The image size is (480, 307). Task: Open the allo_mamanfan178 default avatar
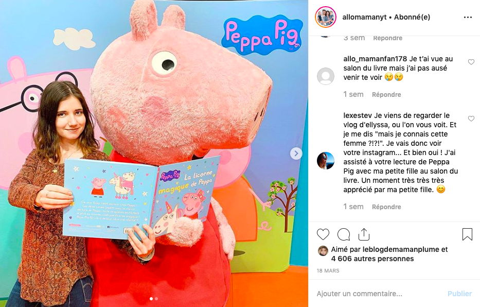326,76
